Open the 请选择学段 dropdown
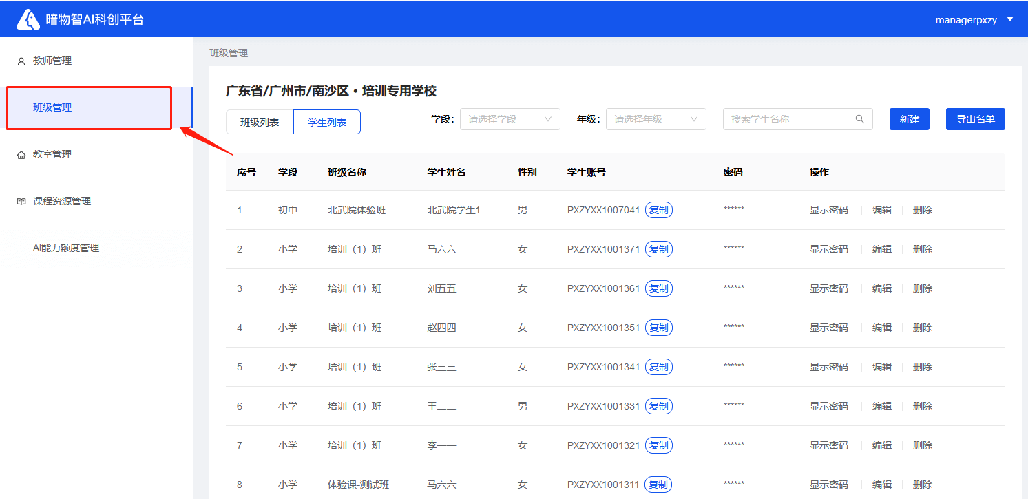 click(x=510, y=119)
